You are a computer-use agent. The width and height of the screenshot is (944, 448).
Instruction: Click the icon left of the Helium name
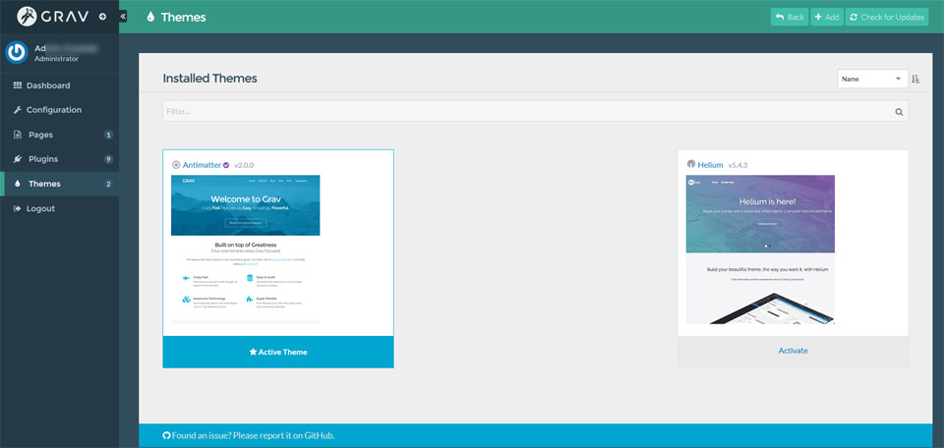691,164
